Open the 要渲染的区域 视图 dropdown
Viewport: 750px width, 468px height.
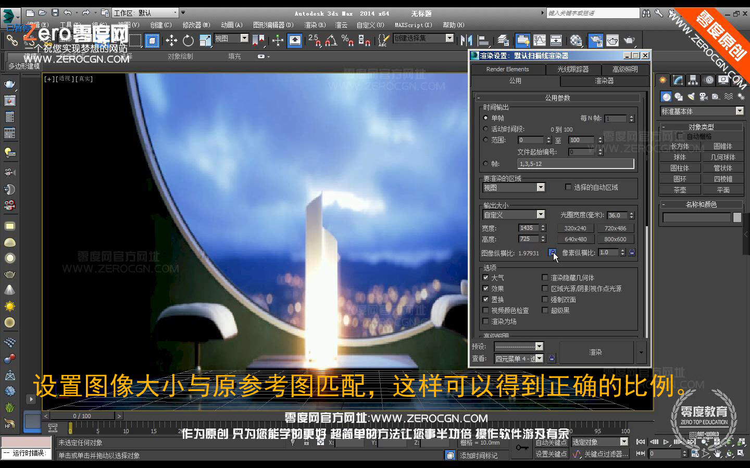click(514, 188)
